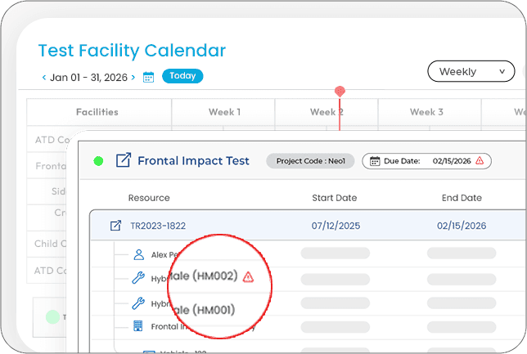Select the Week 3 column header

[426, 112]
